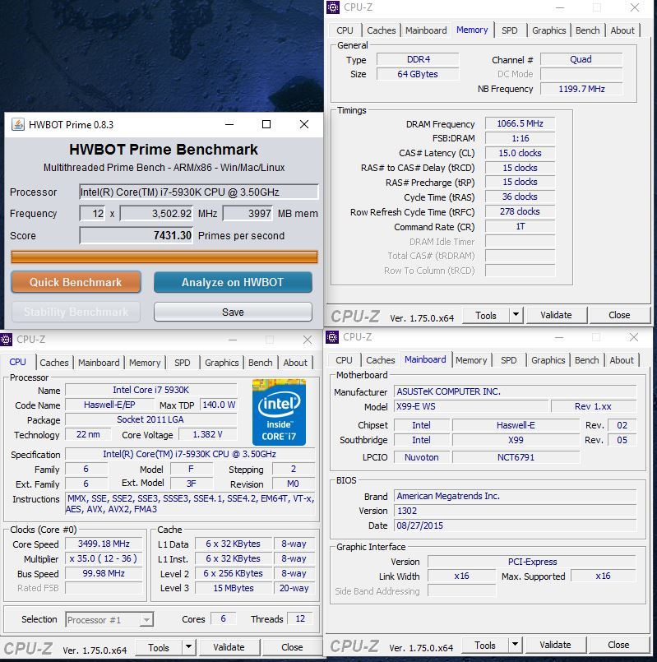Image resolution: width=657 pixels, height=662 pixels.
Task: Open Memory tab in CPU window
Action: [145, 363]
